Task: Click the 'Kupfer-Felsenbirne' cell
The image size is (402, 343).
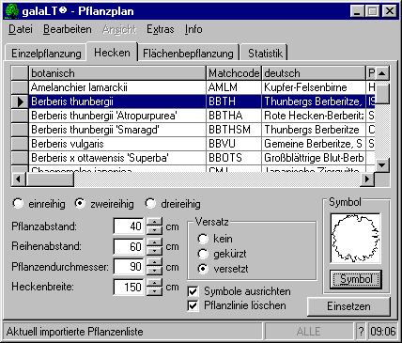Action: 314,87
